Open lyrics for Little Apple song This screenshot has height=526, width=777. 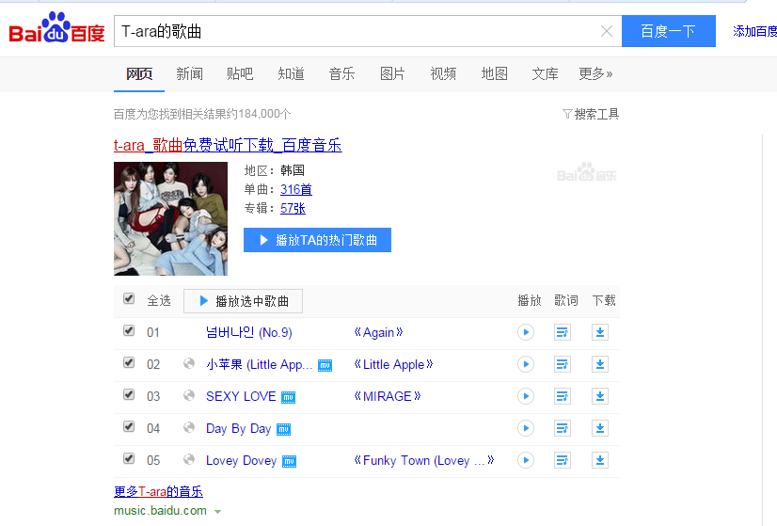pos(563,364)
